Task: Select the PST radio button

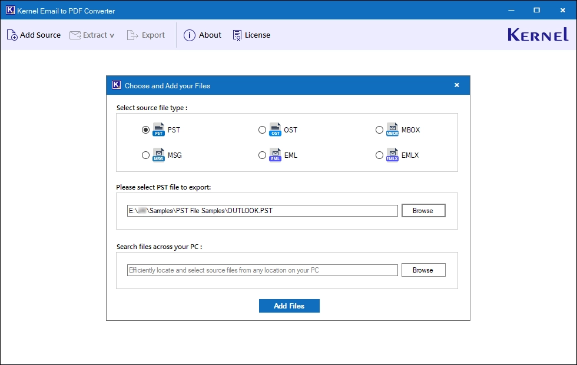Action: [146, 130]
